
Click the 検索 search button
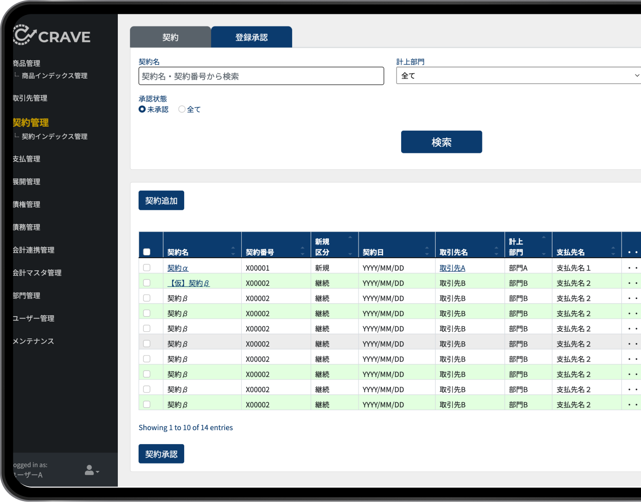coord(442,142)
